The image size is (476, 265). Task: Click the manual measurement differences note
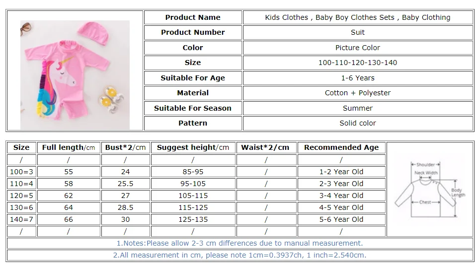(x=239, y=243)
